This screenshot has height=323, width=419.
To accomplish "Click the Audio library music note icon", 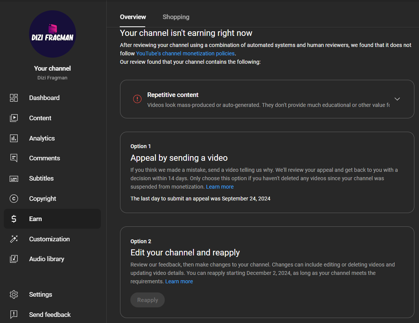I will (14, 259).
